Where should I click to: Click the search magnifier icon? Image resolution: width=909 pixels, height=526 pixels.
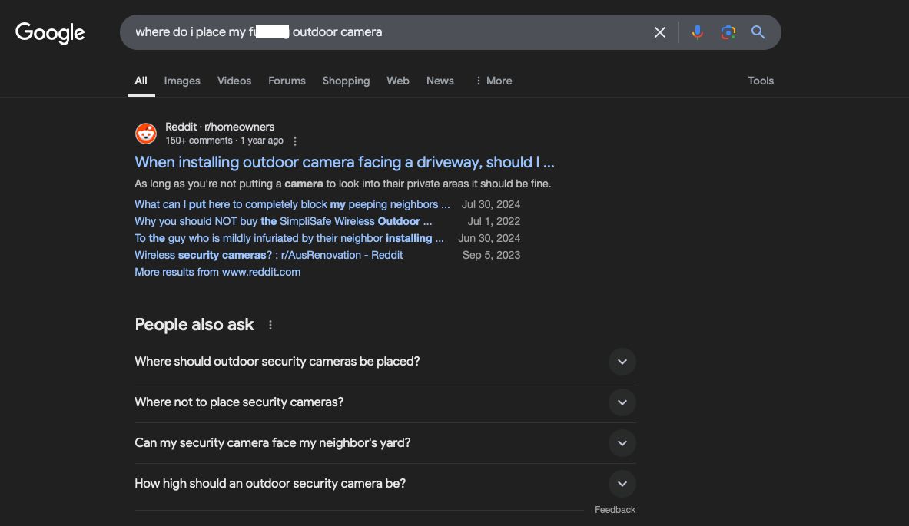[x=758, y=32]
